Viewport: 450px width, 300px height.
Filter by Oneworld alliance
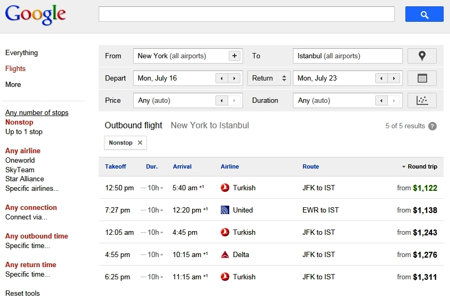(x=20, y=160)
